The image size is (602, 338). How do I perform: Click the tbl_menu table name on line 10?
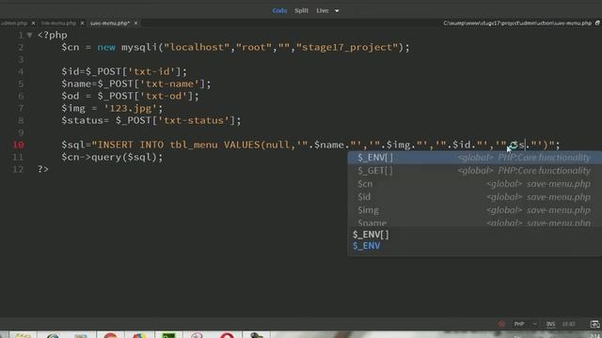(x=194, y=146)
